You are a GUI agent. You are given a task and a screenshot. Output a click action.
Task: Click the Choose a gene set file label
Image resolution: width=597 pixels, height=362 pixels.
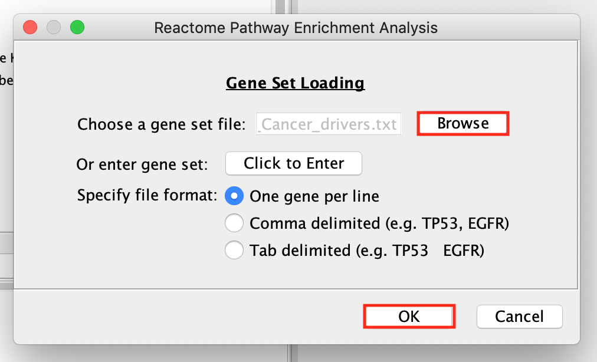(161, 124)
